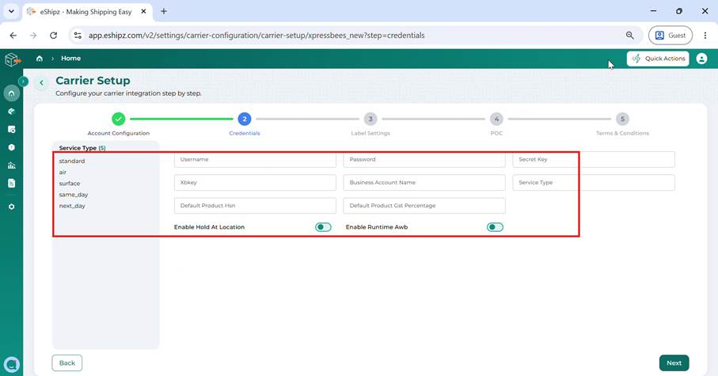Image resolution: width=718 pixels, height=376 pixels.
Task: Open a new browser tab
Action: pos(164,11)
